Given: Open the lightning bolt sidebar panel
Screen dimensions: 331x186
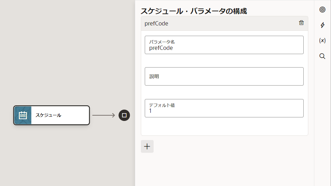Looking at the screenshot, I should coord(322,25).
